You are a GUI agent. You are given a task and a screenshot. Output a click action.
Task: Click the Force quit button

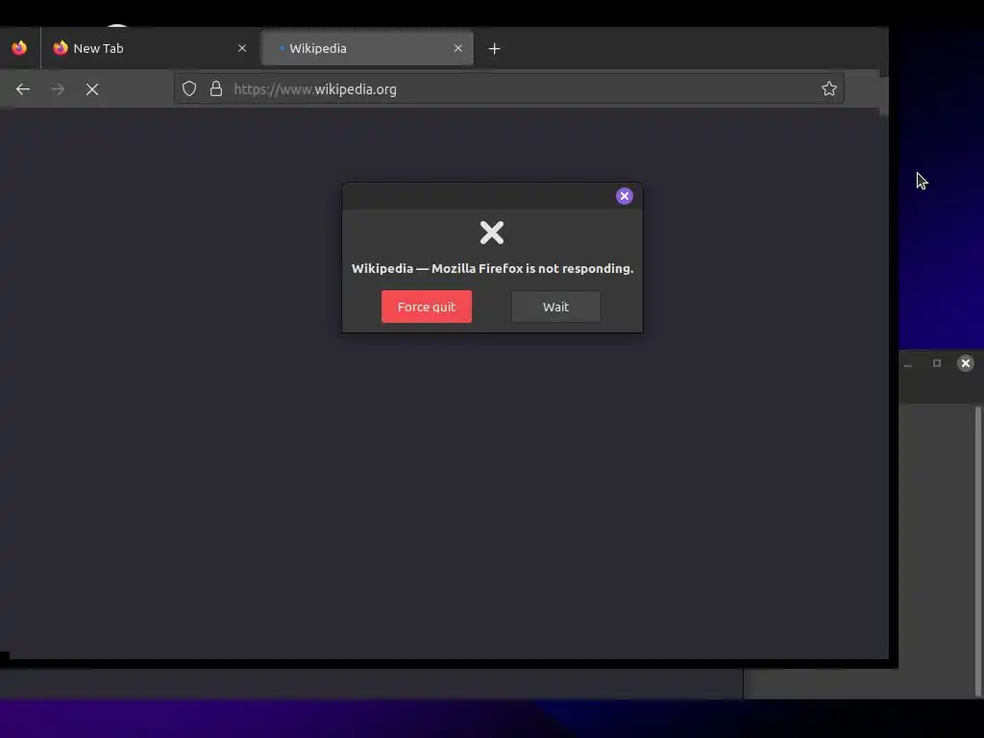click(426, 307)
